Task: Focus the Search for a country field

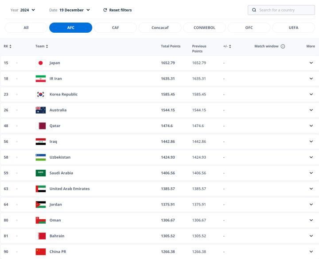Action: (x=284, y=10)
